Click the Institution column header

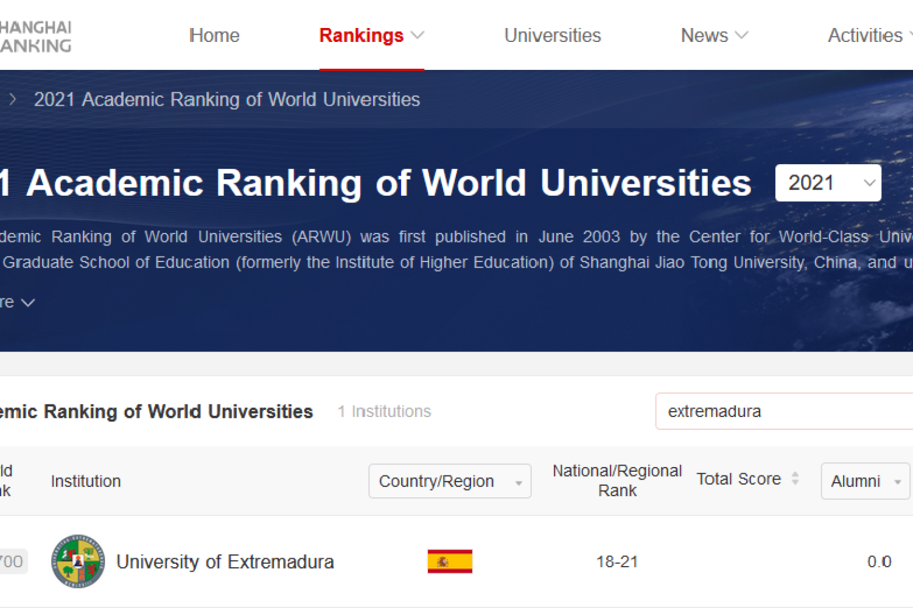pos(86,481)
